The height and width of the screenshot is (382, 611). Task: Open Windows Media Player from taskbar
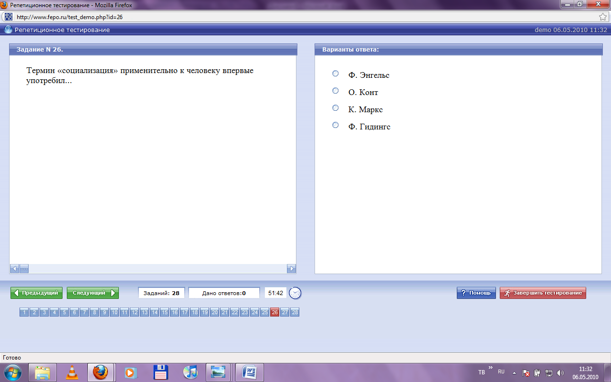point(130,372)
